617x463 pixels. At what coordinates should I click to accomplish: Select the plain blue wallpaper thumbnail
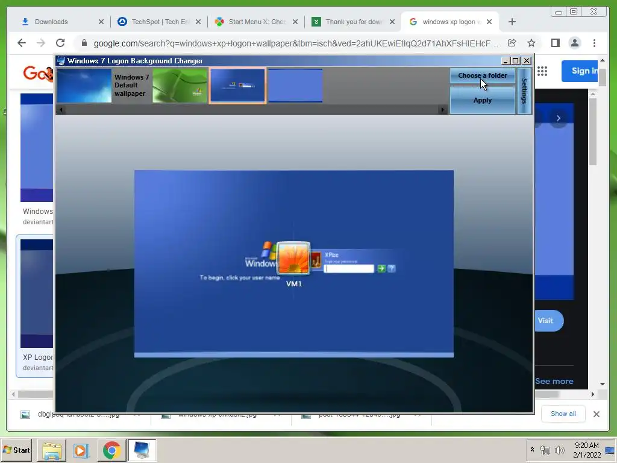(x=295, y=86)
